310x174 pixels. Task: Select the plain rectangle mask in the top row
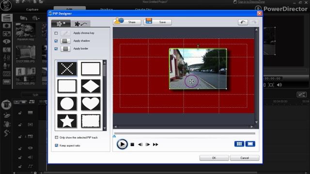pos(91,69)
